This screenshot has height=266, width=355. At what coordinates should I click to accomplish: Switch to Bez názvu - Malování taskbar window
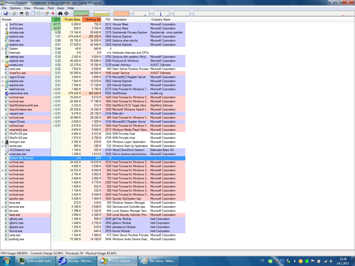pos(158,261)
